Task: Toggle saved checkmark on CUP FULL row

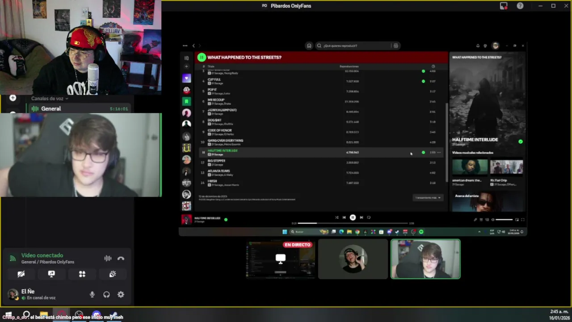Action: [423, 81]
